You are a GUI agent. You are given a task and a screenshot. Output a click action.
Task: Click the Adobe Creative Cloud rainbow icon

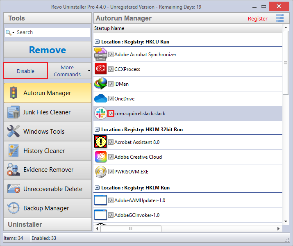(x=101, y=157)
